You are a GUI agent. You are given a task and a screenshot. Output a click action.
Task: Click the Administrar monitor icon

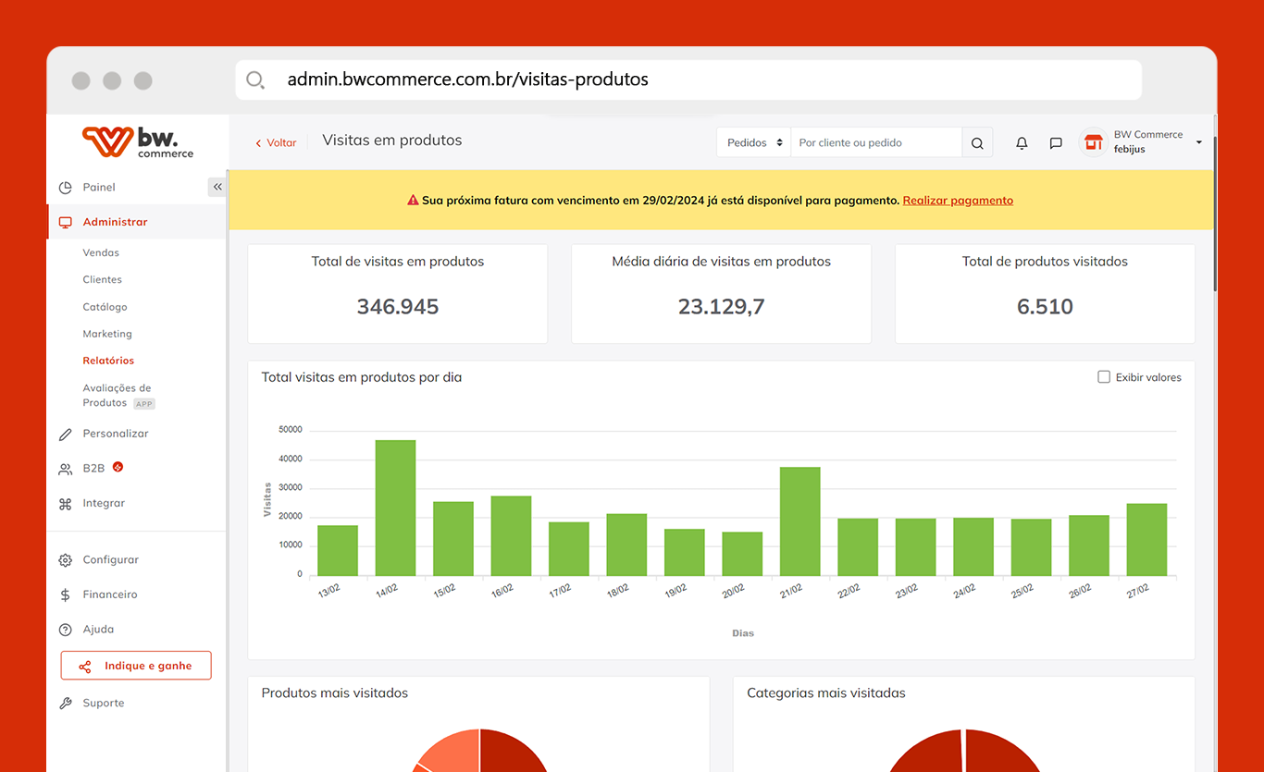coord(65,223)
